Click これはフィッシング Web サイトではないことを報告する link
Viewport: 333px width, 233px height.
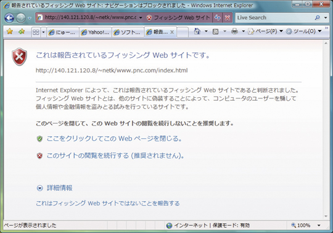pyautogui.click(x=108, y=203)
